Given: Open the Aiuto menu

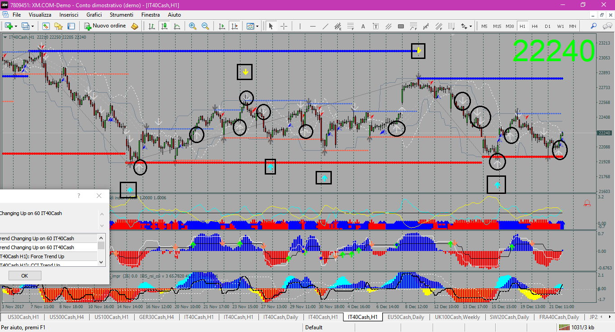Looking at the screenshot, I should coord(174,15).
